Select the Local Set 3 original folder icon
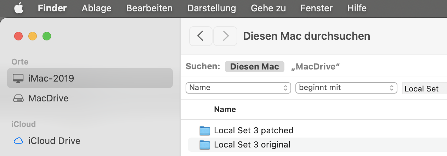The image size is (447, 156). point(205,145)
